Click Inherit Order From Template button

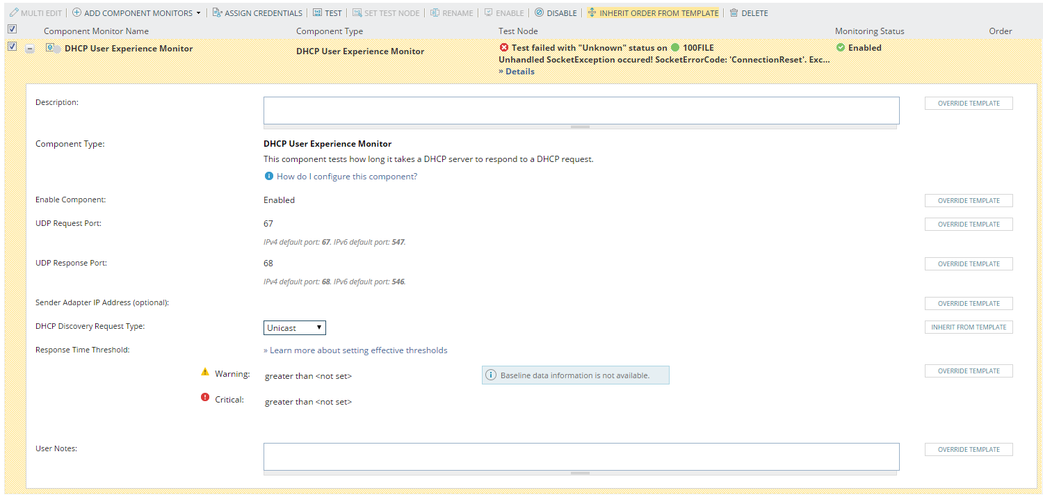[653, 13]
